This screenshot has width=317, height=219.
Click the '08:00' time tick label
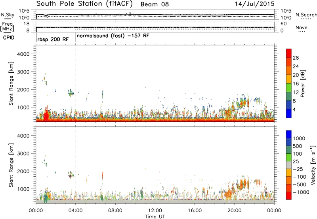[115, 211]
